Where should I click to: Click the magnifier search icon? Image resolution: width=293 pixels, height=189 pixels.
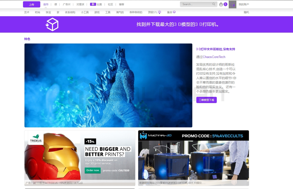[214, 4]
